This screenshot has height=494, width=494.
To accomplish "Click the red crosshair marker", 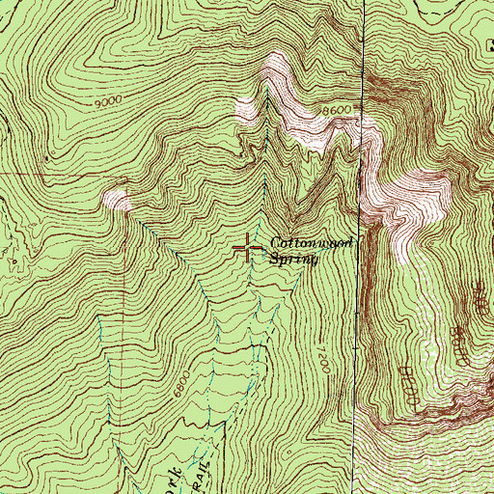I will point(248,247).
